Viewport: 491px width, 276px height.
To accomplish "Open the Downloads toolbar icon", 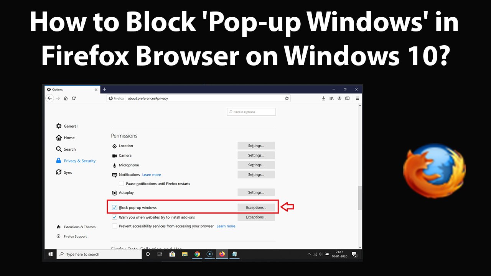I will tap(323, 98).
